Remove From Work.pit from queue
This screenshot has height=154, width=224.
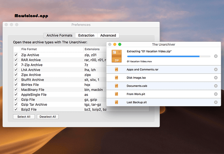(216, 94)
